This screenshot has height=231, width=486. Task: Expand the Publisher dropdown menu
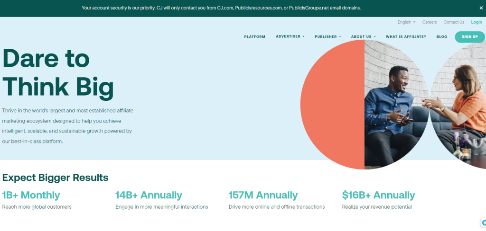(327, 37)
